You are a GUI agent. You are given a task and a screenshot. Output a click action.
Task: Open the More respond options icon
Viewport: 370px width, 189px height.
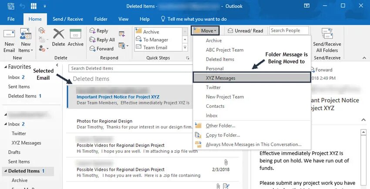[124, 46]
